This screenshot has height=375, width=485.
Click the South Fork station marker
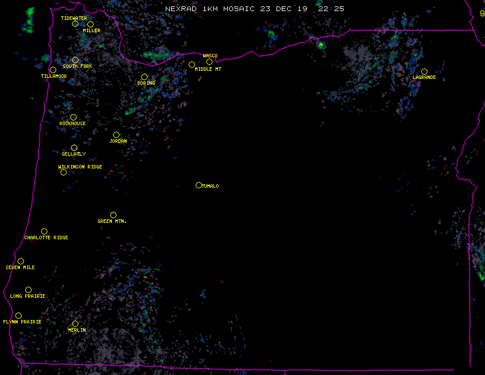click(x=75, y=60)
